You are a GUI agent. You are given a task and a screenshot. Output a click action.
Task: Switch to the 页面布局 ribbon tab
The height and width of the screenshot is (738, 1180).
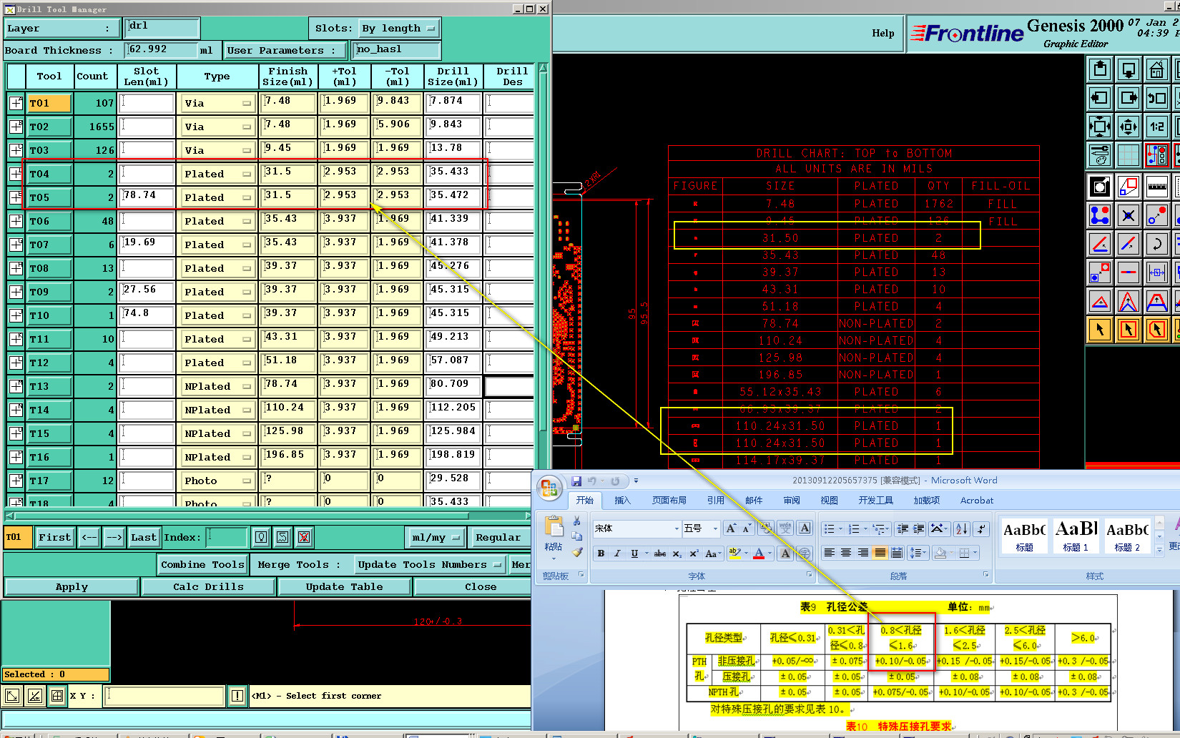point(669,501)
